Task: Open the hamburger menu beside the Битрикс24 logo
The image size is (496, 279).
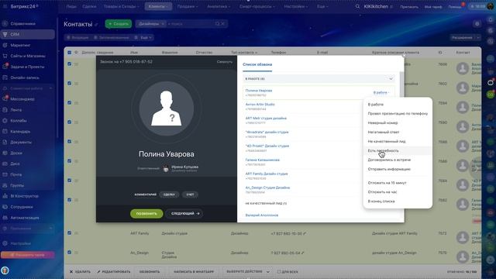Action: [x=5, y=6]
